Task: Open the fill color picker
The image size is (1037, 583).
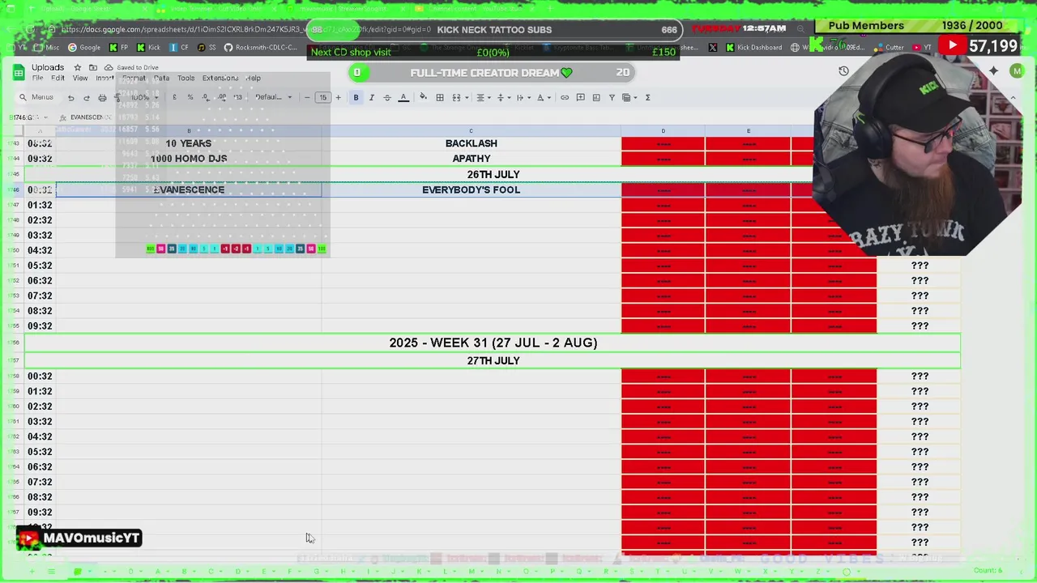Action: (x=423, y=97)
